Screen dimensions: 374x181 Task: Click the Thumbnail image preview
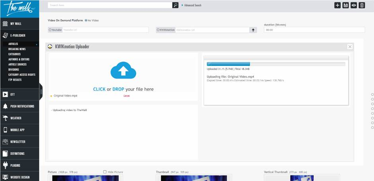[x=194, y=178]
